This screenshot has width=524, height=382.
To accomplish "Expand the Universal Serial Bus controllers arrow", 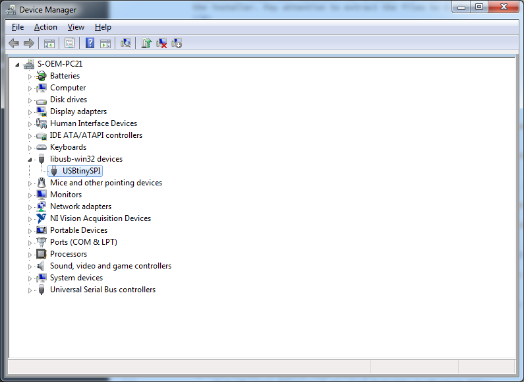I will pyautogui.click(x=30, y=290).
